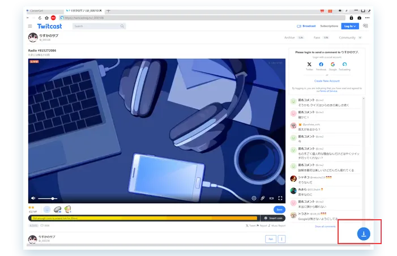Click the comments panel scrollbar
The image size is (397, 256).
364,160
